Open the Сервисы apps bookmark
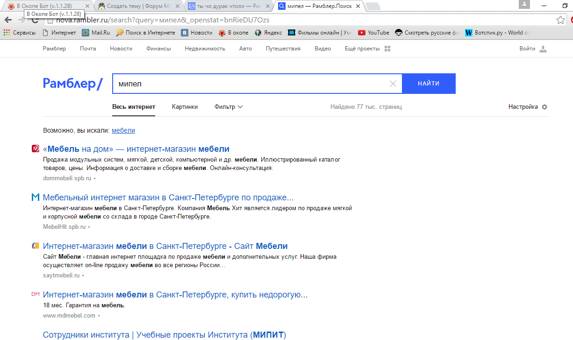Screen dimensions: 573x340 coord(20,33)
